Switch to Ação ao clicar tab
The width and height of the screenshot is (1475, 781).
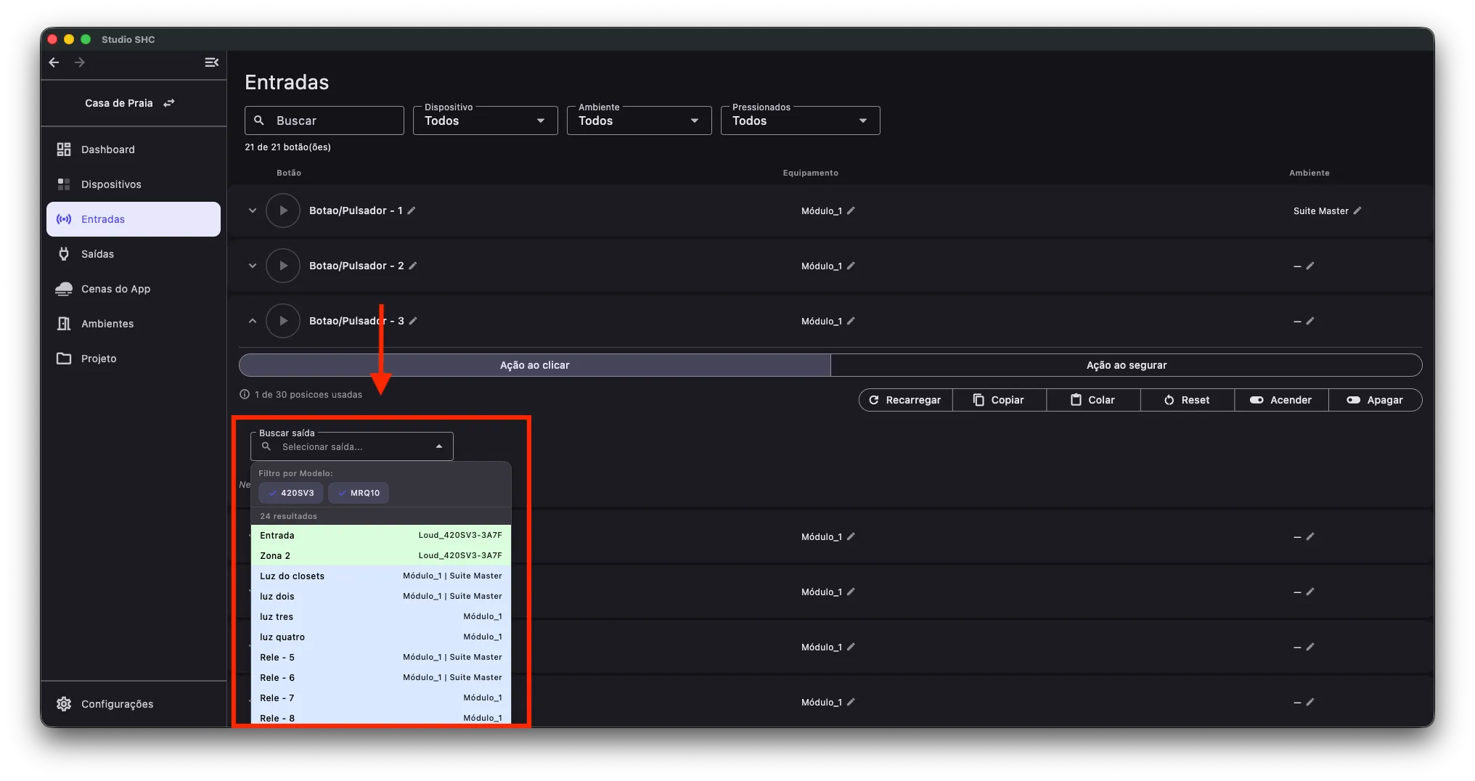[535, 365]
